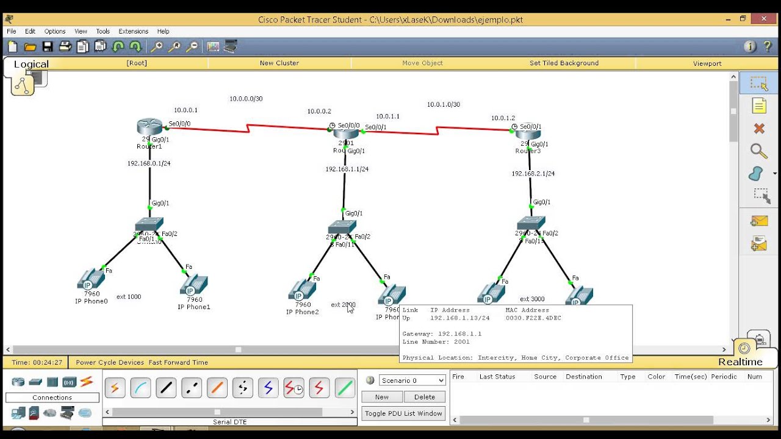Open the custom devices dialog icon
This screenshot has height=439, width=781.
(x=231, y=47)
